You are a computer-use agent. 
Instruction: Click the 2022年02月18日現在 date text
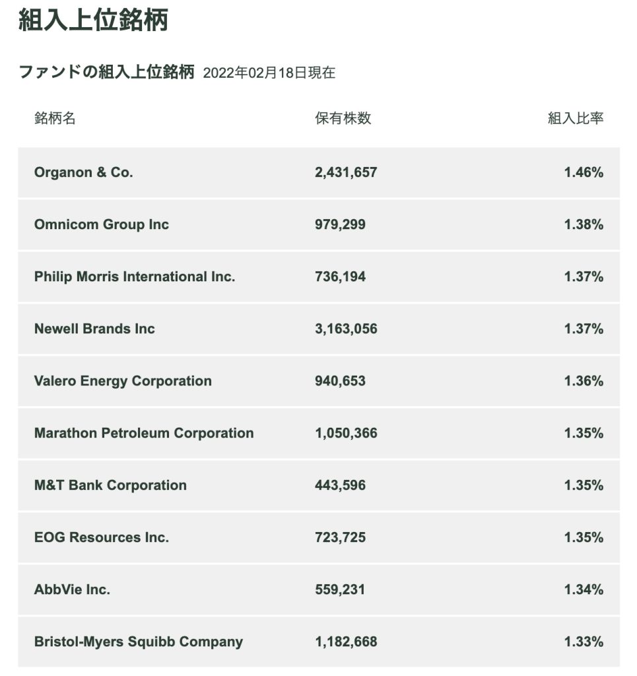269,73
